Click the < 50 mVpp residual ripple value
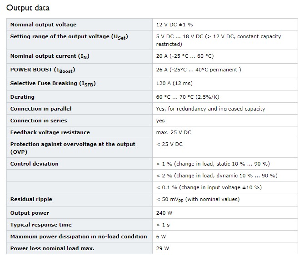 (198, 200)
